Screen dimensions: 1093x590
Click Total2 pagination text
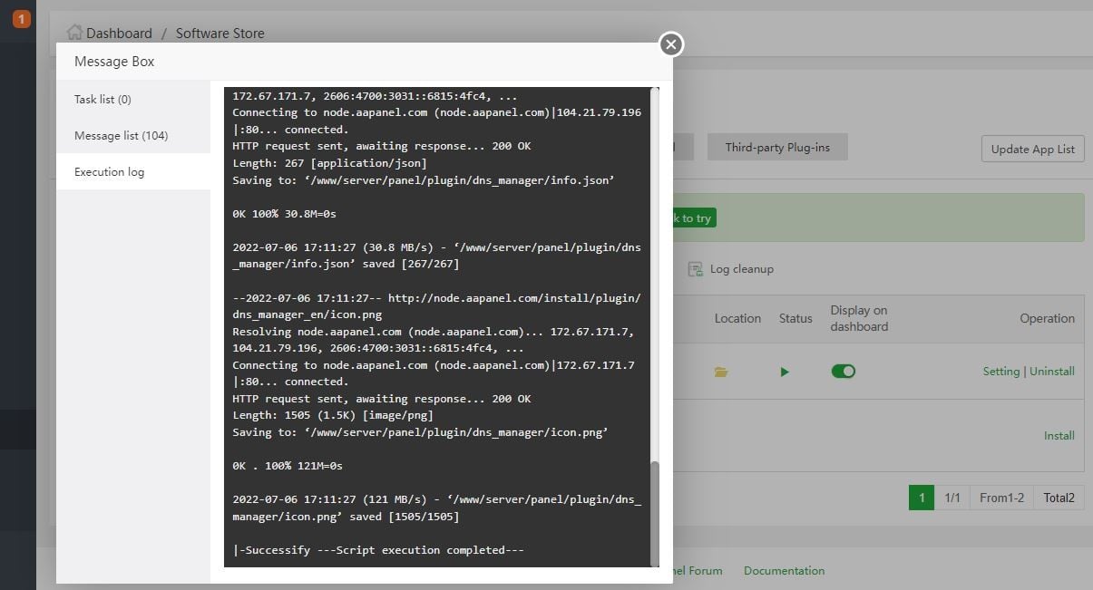[1059, 498]
